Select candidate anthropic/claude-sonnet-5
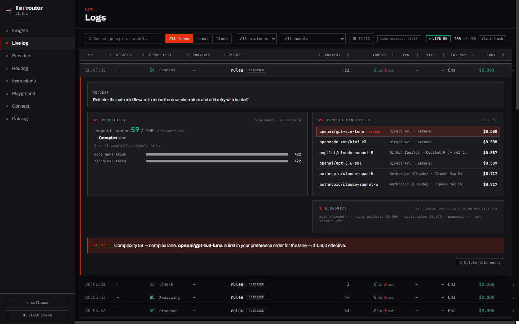Screen dimensions: 519x324 408,184
